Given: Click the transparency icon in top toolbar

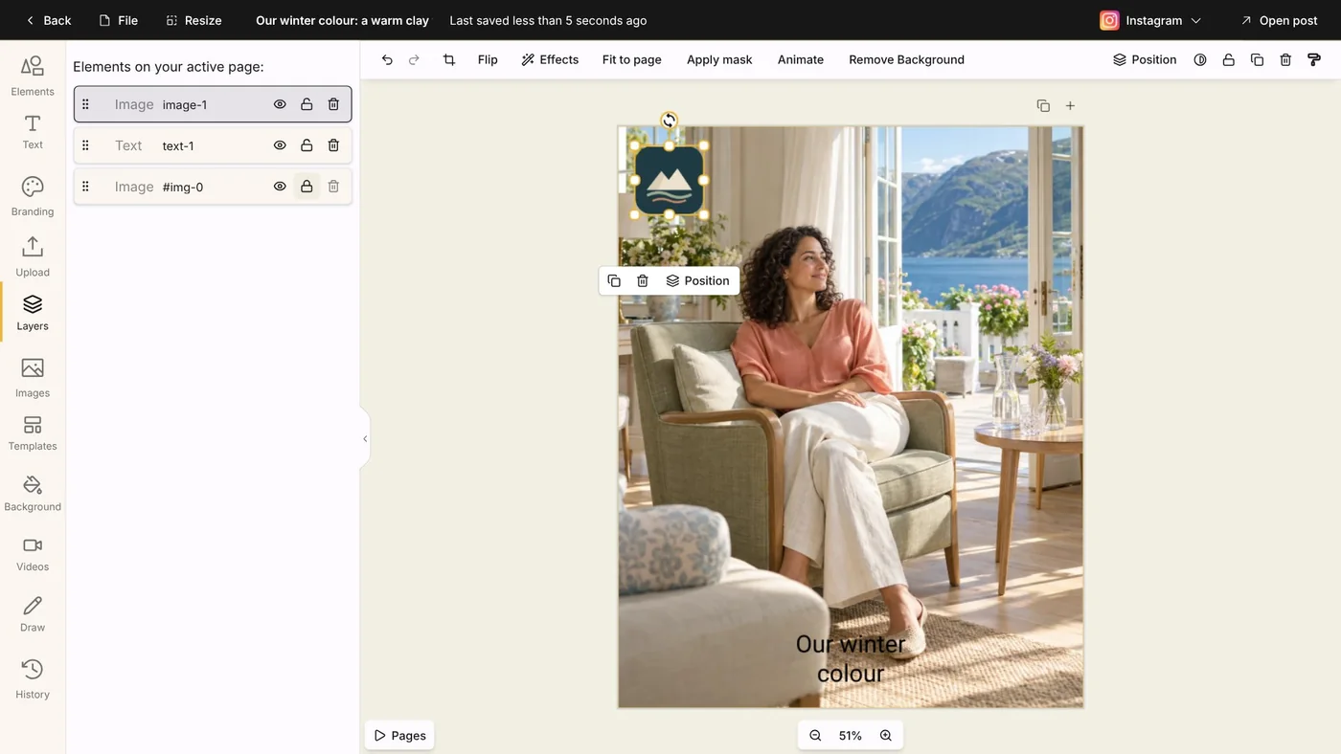Looking at the screenshot, I should pos(1200,59).
